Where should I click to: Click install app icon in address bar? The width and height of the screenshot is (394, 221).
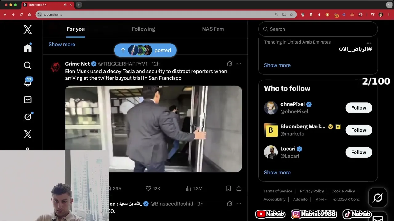(284, 14)
